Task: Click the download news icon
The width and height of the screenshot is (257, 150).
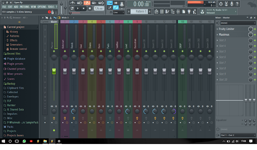Action: 202,12
